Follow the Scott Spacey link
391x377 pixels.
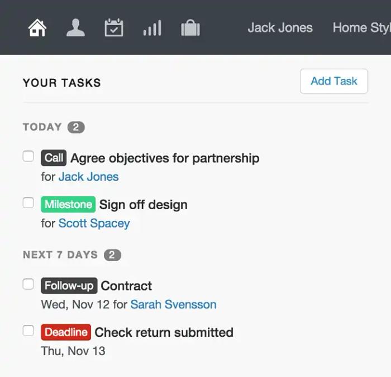pos(94,223)
